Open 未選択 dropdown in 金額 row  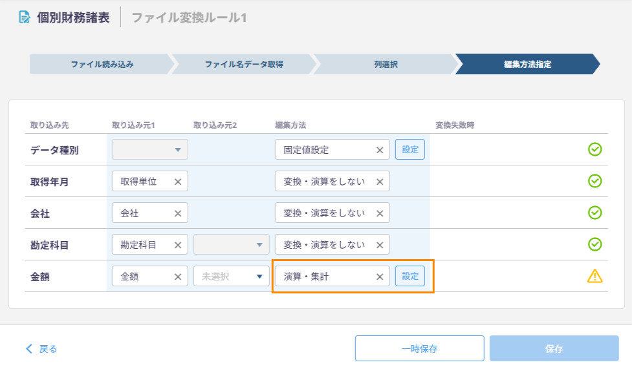(x=232, y=277)
